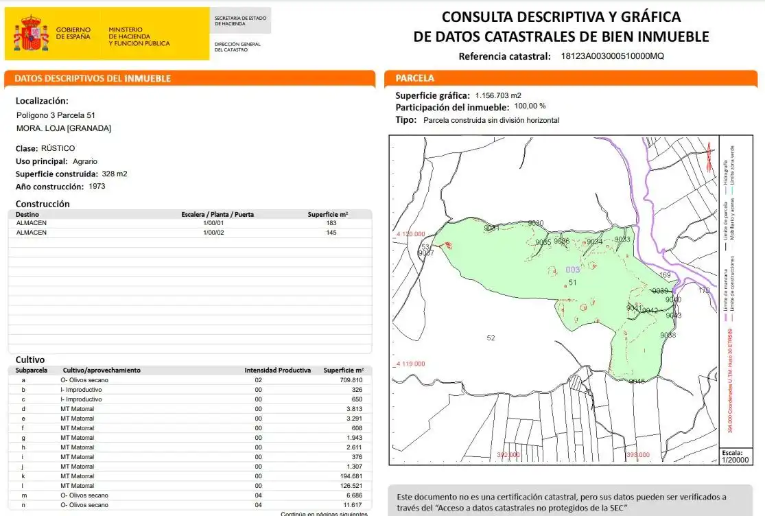765x516 pixels.
Task: Click 'Destino' column header
Action: [x=27, y=214]
